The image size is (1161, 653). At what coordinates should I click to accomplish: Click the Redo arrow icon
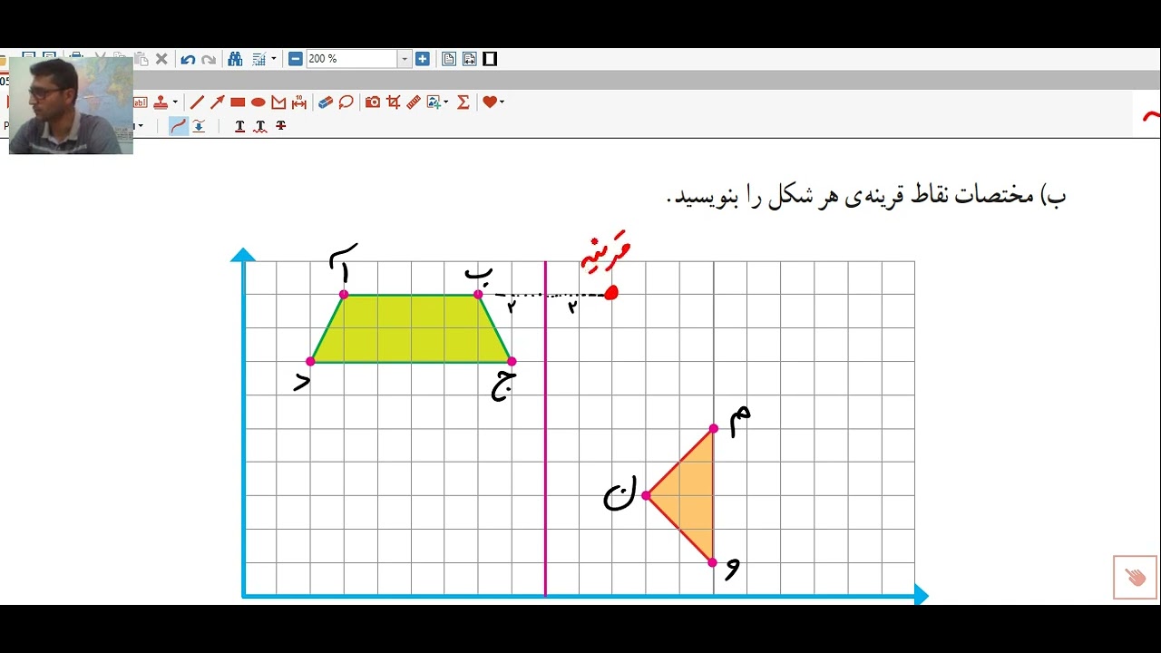[x=209, y=60]
